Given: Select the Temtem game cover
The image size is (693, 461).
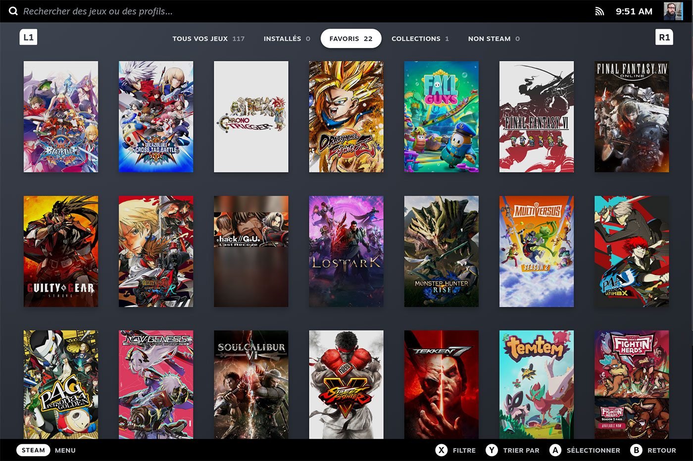Looking at the screenshot, I should pos(537,385).
